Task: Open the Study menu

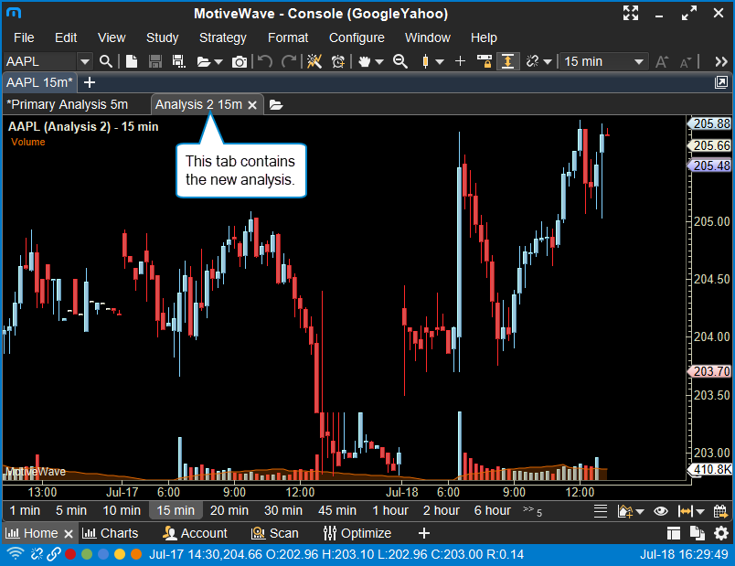Action: 162,37
